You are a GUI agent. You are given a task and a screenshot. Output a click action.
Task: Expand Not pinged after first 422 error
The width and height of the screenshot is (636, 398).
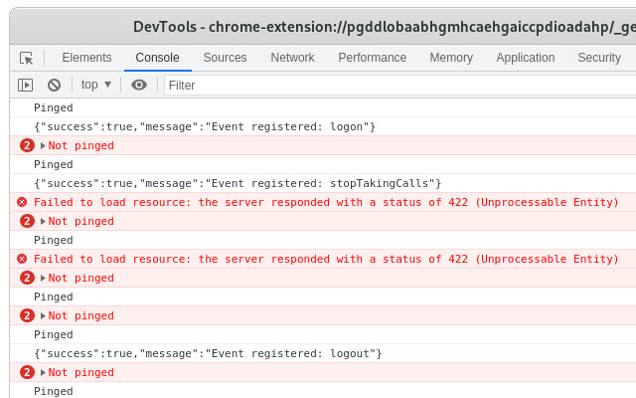click(x=43, y=221)
